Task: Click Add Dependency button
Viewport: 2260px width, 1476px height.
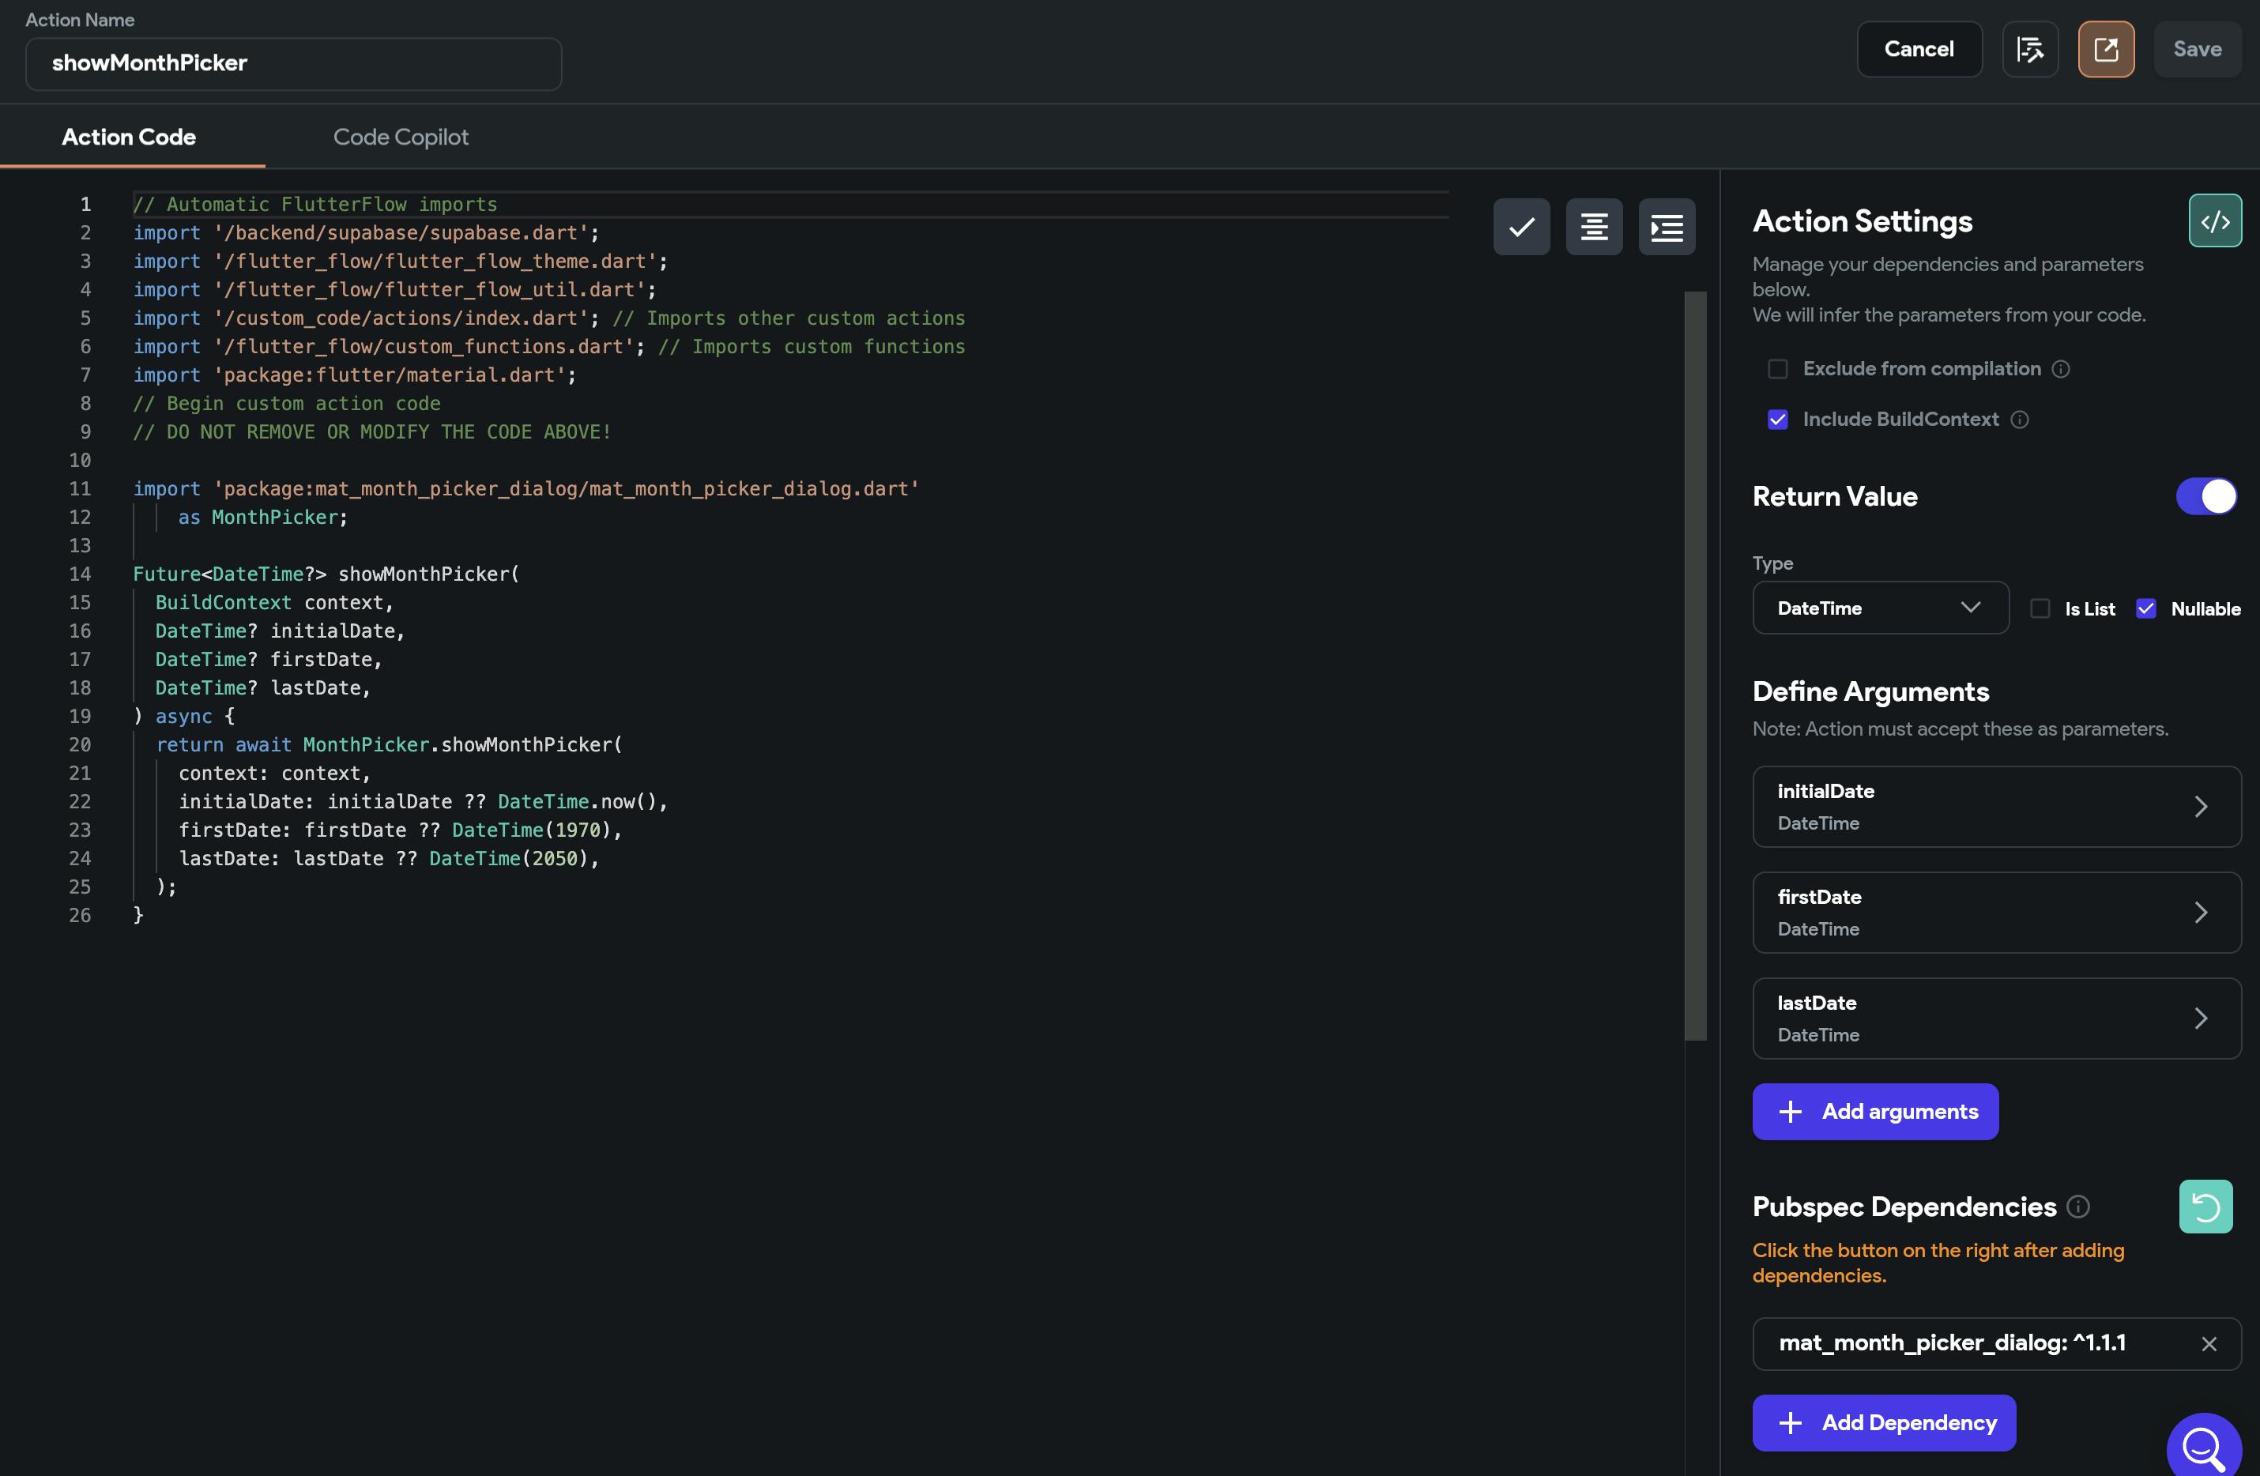Action: (1884, 1423)
